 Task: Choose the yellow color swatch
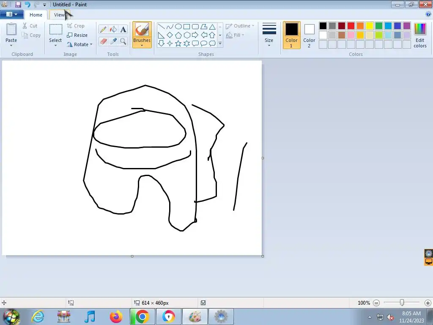point(369,26)
